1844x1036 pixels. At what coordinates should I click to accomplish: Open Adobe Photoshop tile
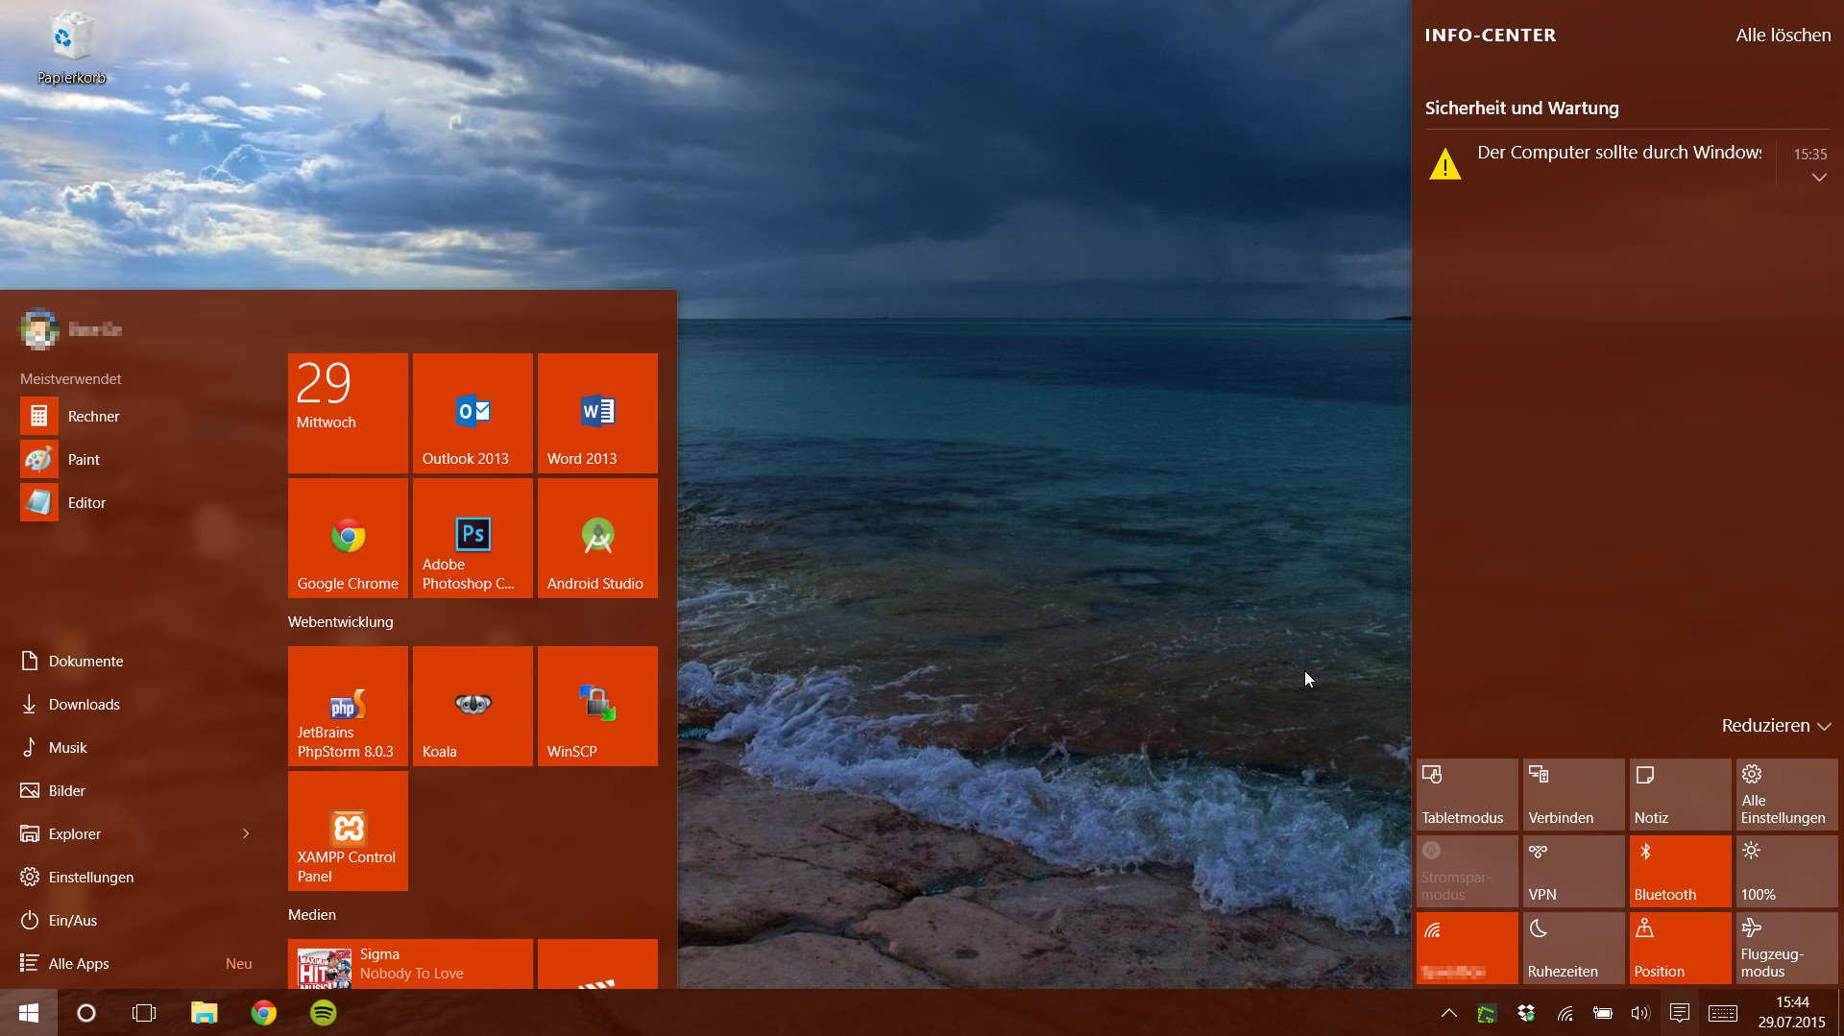(473, 538)
